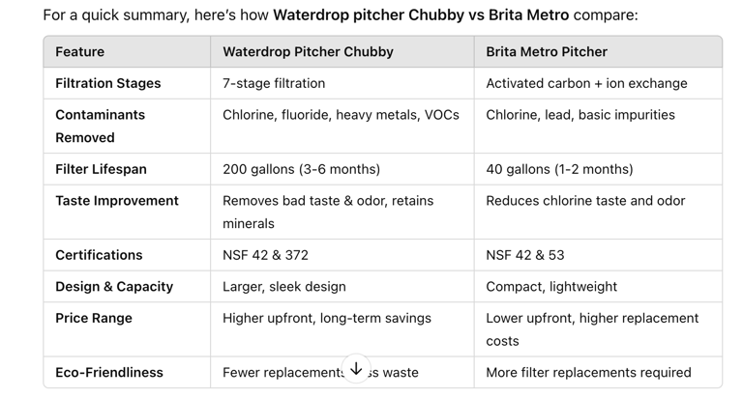Select the "Brita Metro Pitcher" column header

point(547,52)
